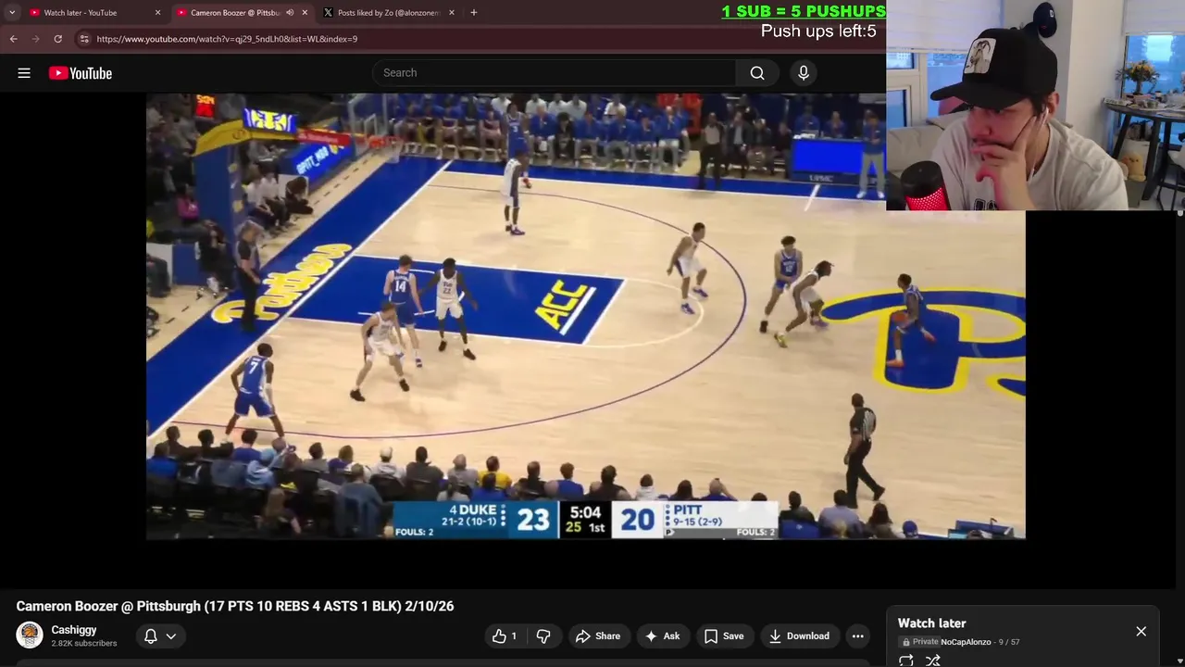This screenshot has width=1185, height=667.
Task: Open the notification bell dropdown for Cashiggy
Action: coord(160,636)
